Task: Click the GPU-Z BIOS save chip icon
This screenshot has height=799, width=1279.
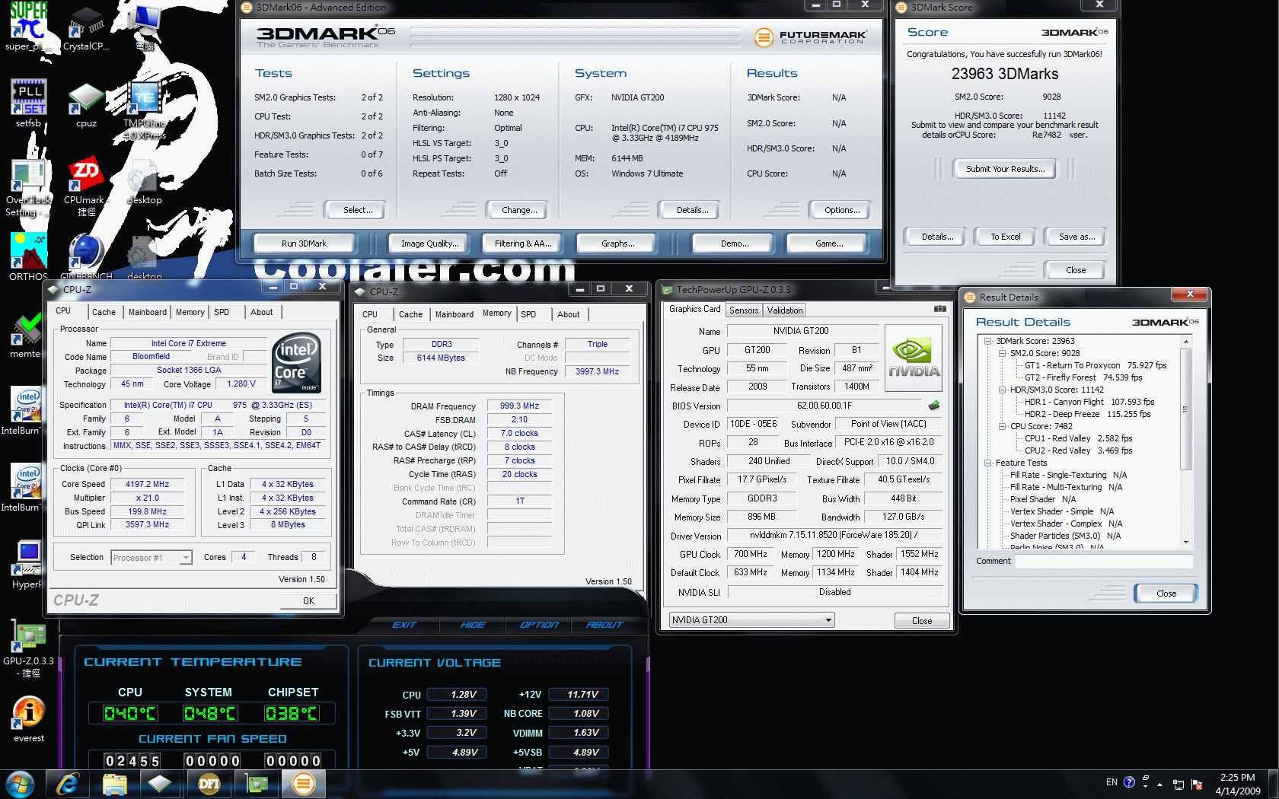Action: [934, 405]
